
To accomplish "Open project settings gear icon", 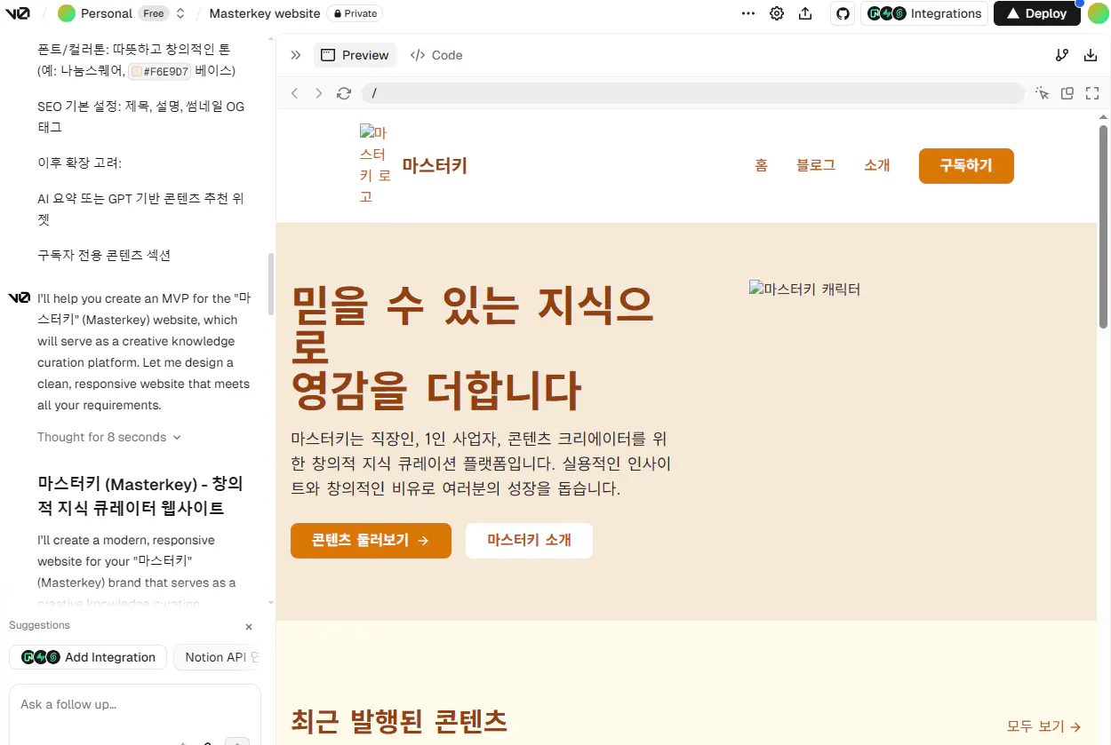I will coord(777,13).
